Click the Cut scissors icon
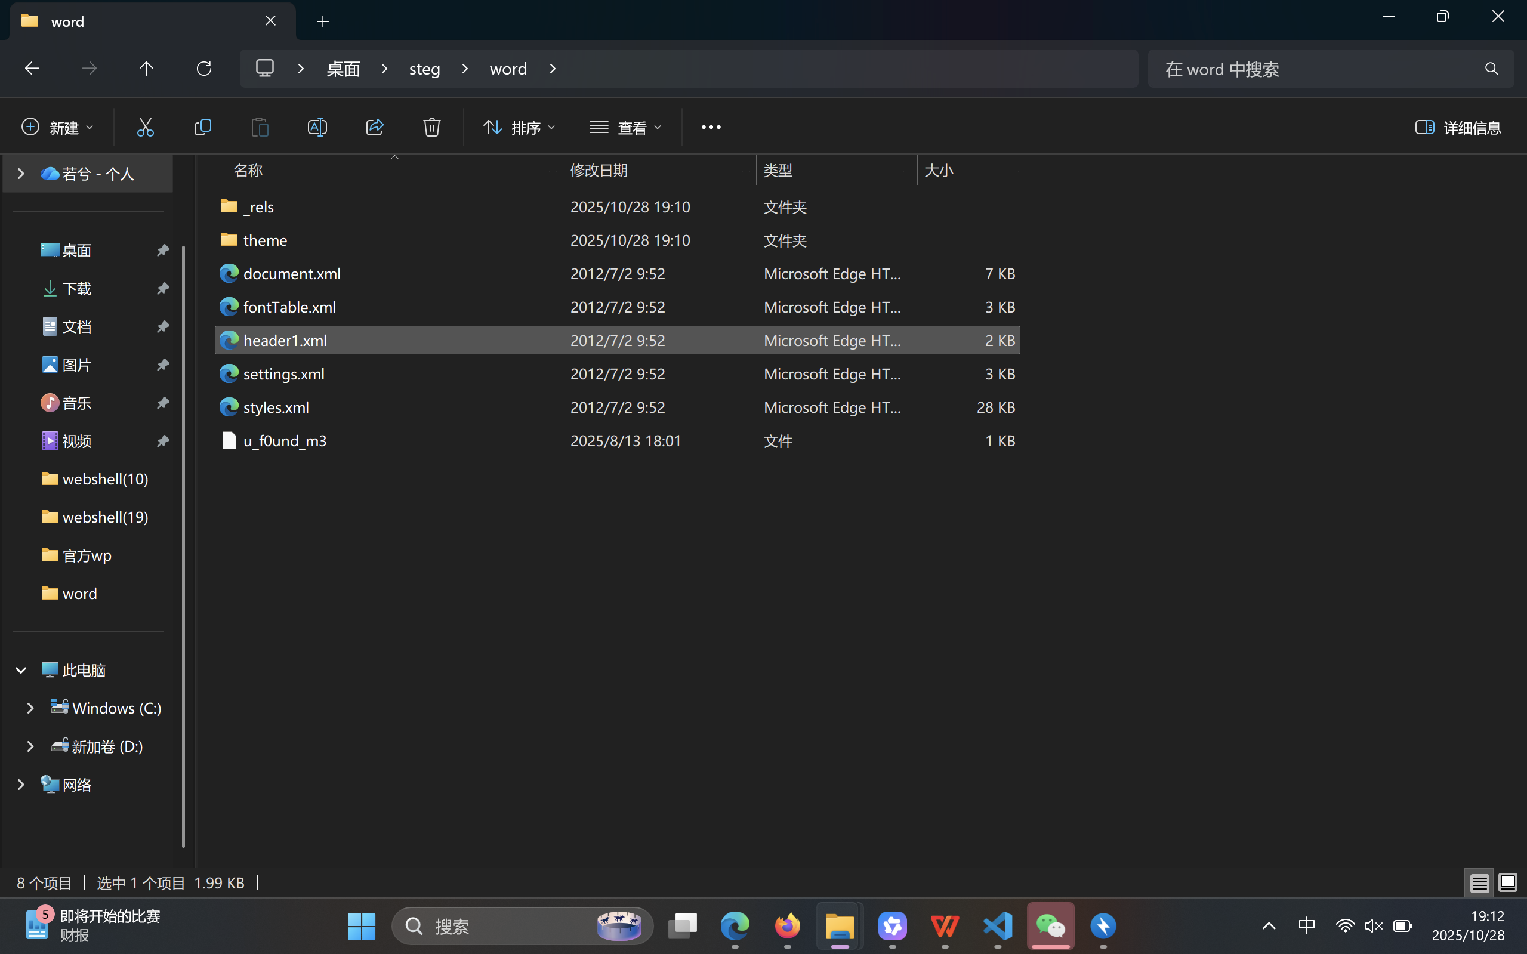 pyautogui.click(x=145, y=128)
